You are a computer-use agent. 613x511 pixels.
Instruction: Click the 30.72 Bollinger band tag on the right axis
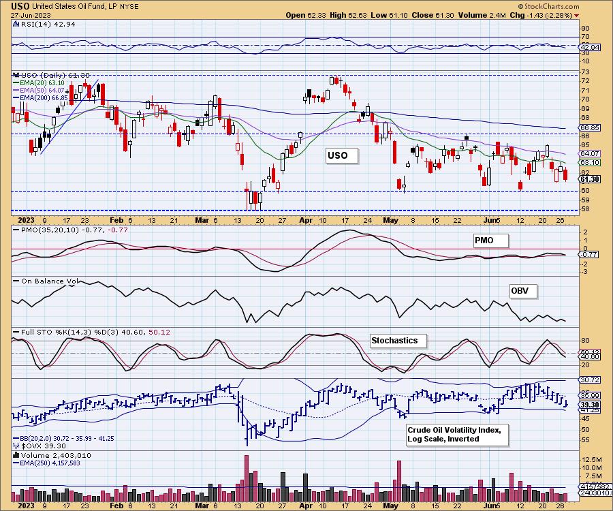tap(590, 380)
